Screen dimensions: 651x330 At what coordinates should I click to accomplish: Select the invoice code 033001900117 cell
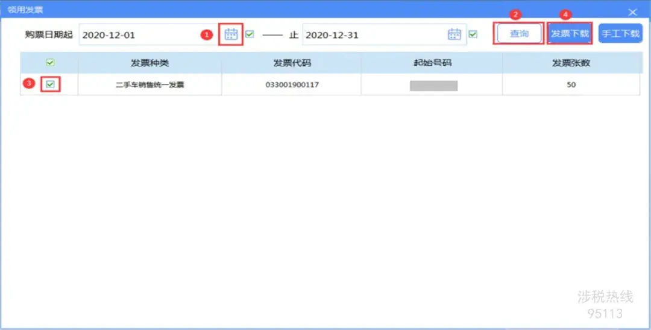292,85
